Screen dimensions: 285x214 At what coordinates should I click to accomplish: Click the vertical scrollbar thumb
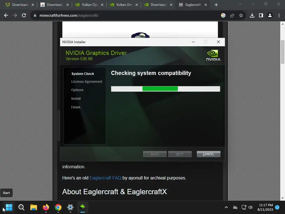283,52
